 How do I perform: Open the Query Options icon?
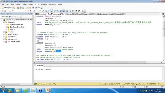tap(48, 11)
